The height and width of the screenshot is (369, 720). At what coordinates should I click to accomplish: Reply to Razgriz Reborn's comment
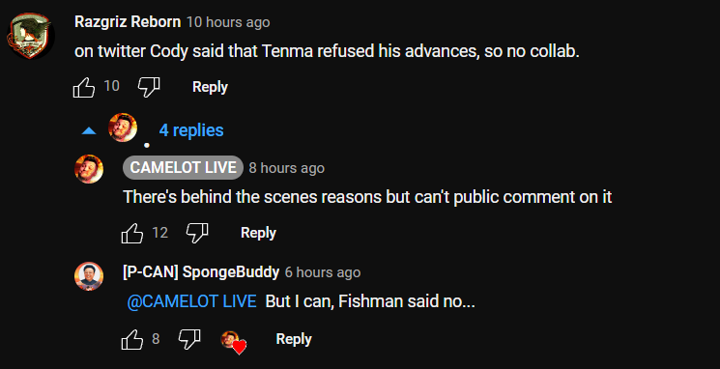coord(210,87)
